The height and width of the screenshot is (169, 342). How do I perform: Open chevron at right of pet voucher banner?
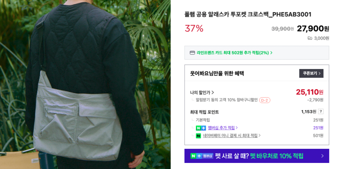(x=322, y=156)
